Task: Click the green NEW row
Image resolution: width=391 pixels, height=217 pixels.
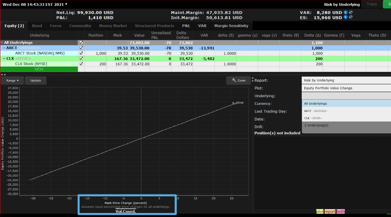Action: tap(39, 69)
